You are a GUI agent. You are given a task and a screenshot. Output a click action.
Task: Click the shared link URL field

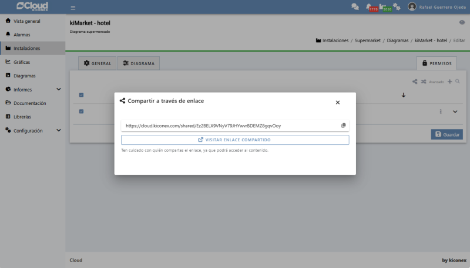229,125
